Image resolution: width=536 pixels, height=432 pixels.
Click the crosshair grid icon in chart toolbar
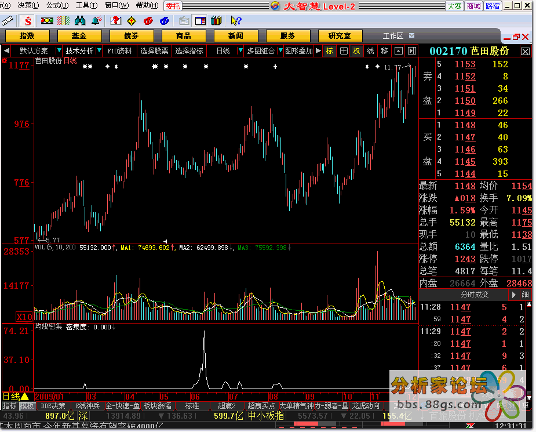coord(344,51)
